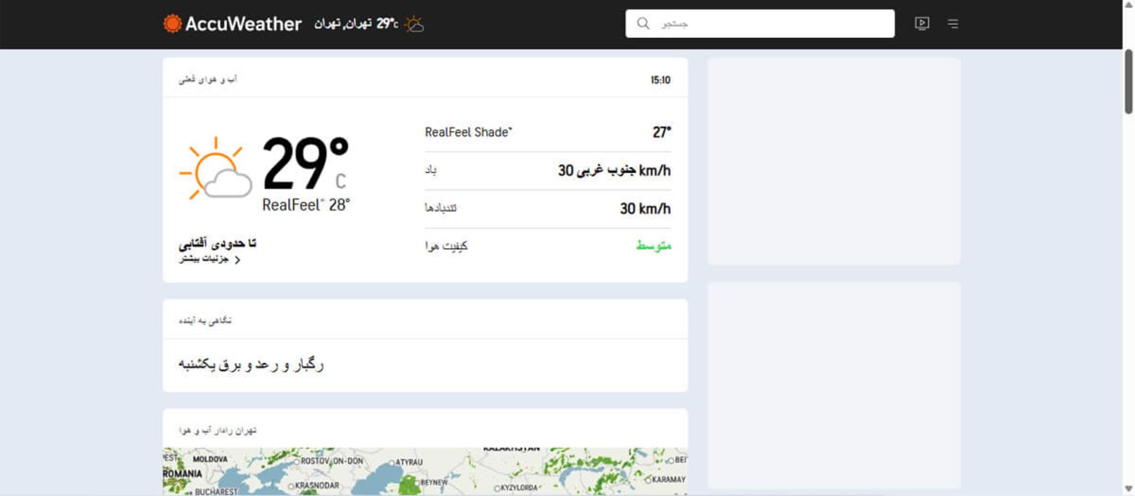Click the radar map preview
The image size is (1135, 496).
click(x=425, y=471)
